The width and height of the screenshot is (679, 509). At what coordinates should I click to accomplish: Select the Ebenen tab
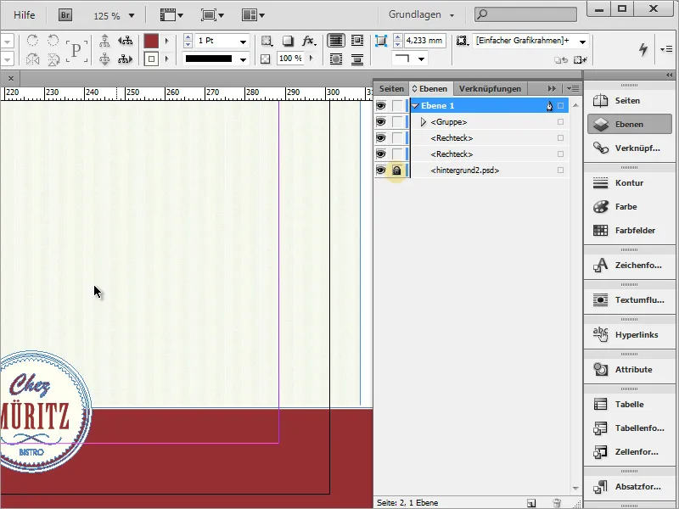pos(430,89)
